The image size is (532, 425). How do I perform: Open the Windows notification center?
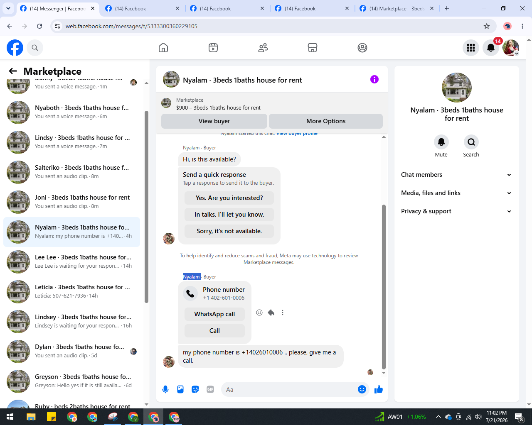(519, 417)
